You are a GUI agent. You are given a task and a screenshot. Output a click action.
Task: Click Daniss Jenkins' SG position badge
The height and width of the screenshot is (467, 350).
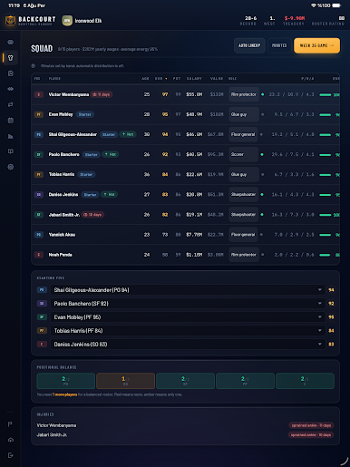[39, 195]
